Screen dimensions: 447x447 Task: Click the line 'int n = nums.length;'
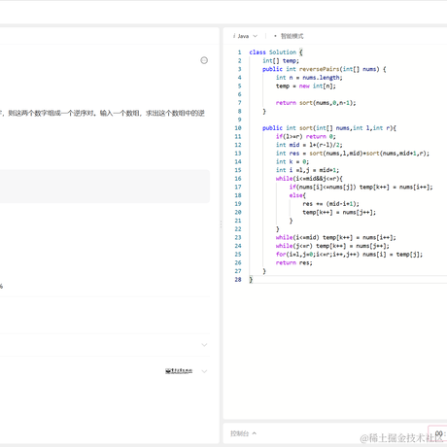(309, 78)
